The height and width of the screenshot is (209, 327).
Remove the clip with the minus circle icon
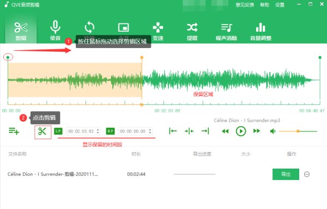tap(307, 174)
